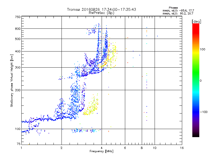Click the y-axis tick label '400'

18,52
